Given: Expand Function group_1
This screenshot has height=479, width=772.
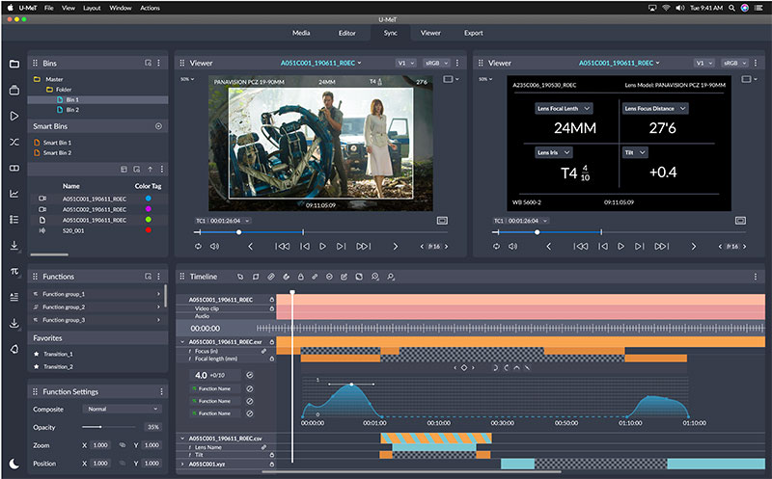Looking at the screenshot, I should [158, 294].
